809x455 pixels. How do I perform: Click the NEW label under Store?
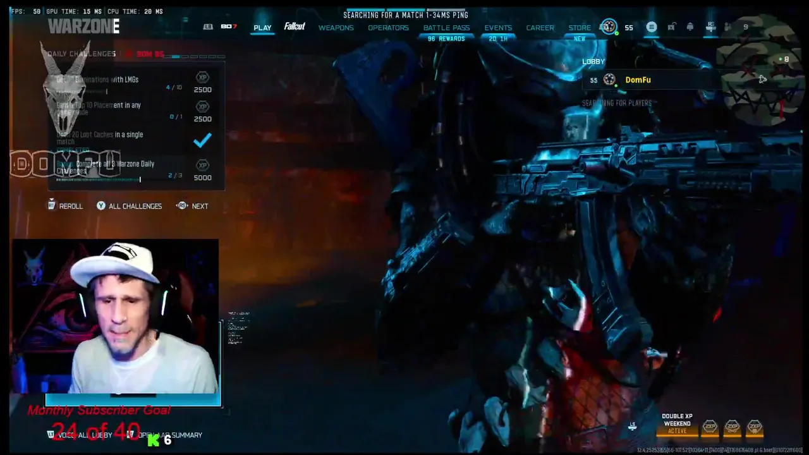580,39
